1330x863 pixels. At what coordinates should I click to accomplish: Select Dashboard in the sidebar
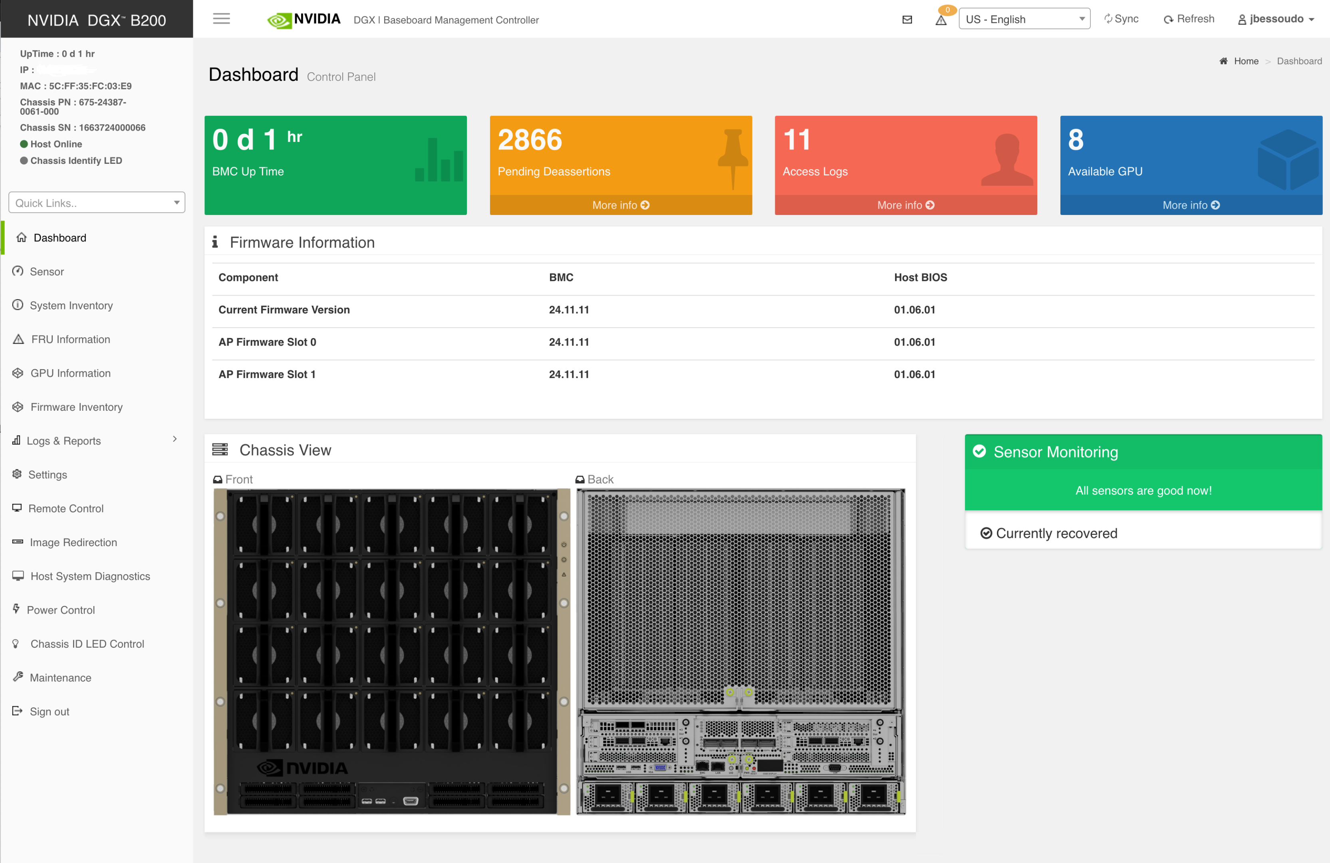[x=60, y=238]
